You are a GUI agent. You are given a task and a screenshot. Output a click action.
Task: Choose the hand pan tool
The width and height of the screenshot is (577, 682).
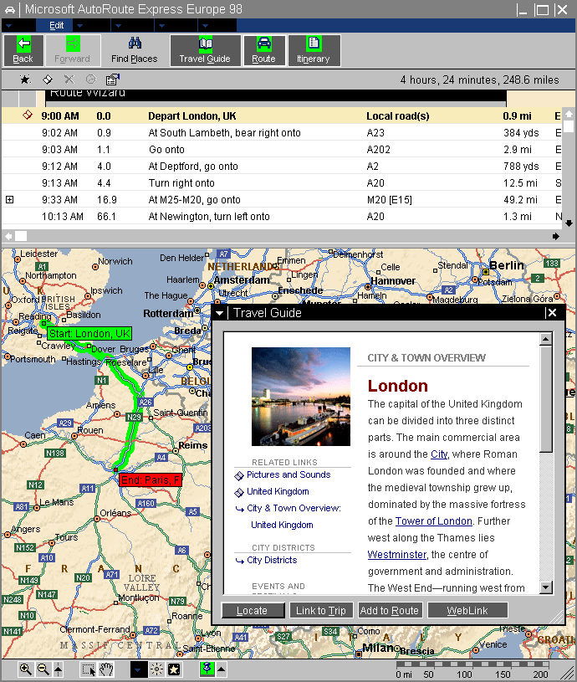coord(106,669)
